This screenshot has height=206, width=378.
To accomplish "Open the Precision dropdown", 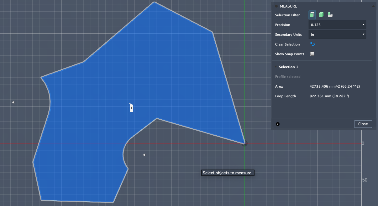I will point(337,24).
